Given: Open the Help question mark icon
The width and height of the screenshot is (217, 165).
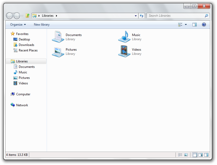Looking at the screenshot, I should (204, 25).
